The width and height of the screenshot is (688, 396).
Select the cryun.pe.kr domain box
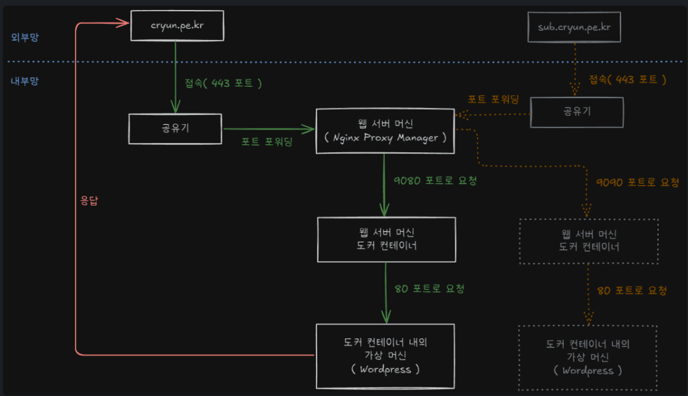pos(177,25)
